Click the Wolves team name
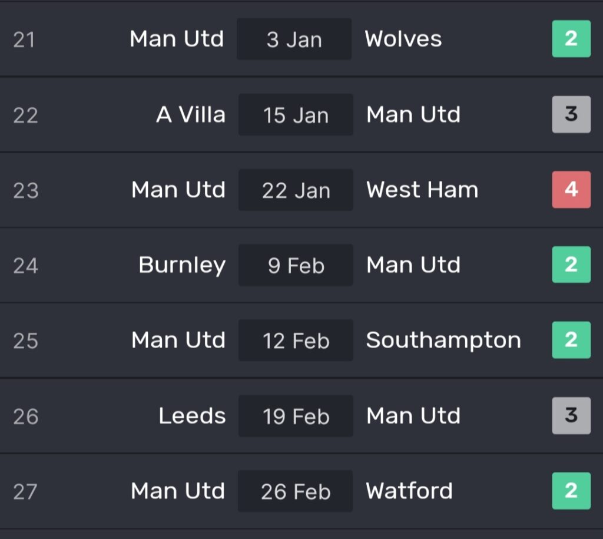Image resolution: width=603 pixels, height=539 pixels. [x=403, y=39]
